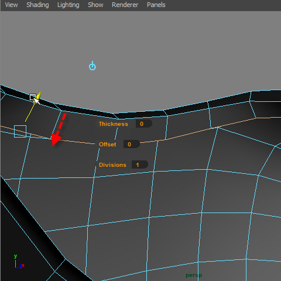Click the red dashed arrow head
This screenshot has height=281, width=281.
56,139
